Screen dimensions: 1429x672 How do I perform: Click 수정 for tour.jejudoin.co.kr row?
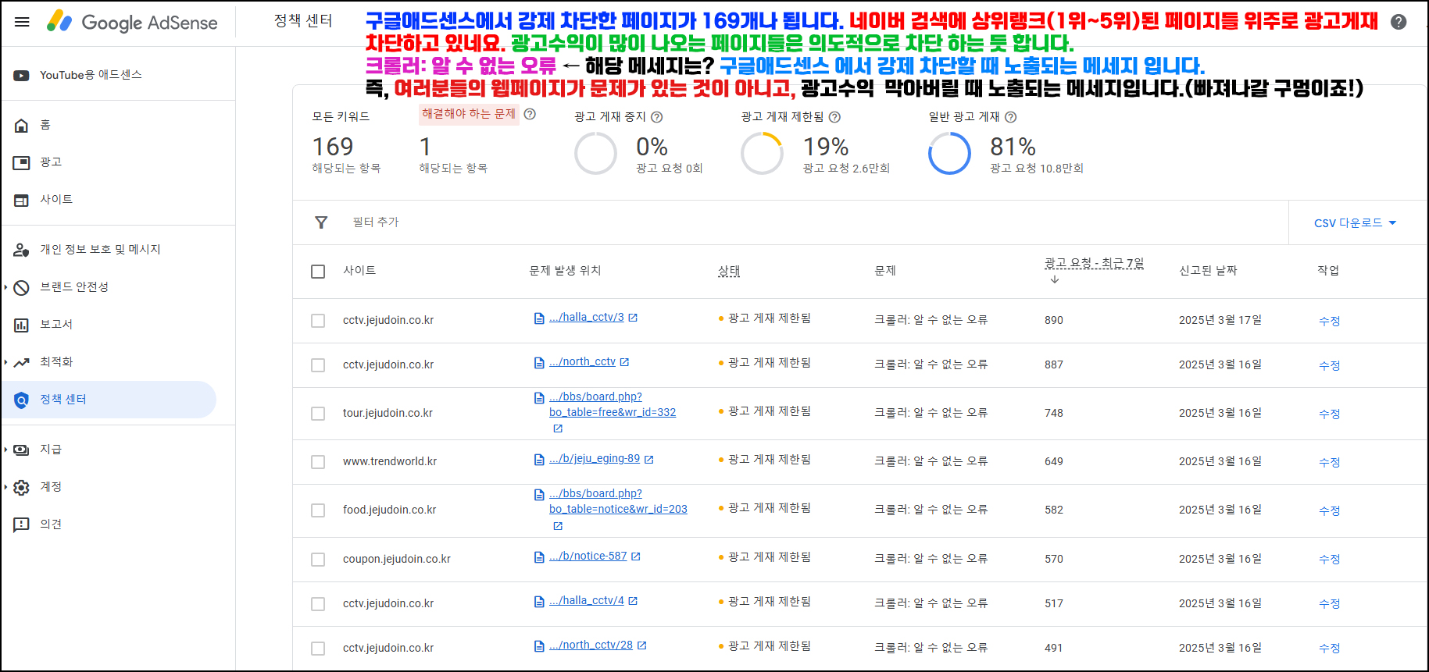pos(1329,414)
